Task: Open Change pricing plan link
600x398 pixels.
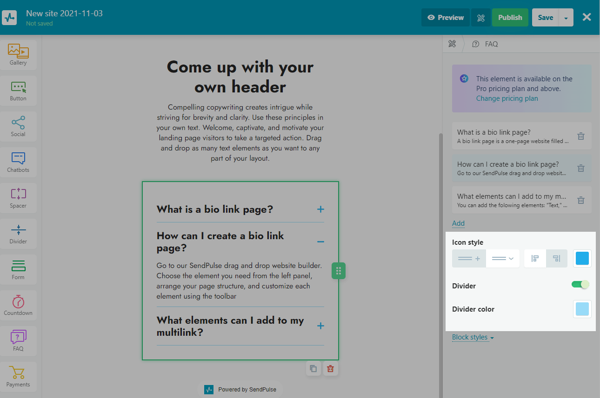Action: [x=507, y=98]
